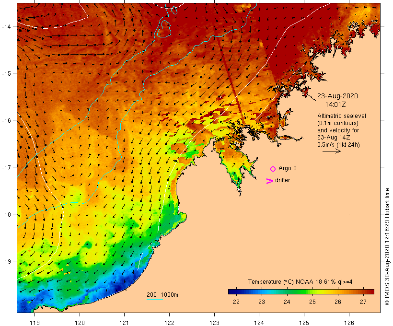The image size is (393, 326).
Task: Click the colorbar tick label 25
Action: (x=312, y=302)
